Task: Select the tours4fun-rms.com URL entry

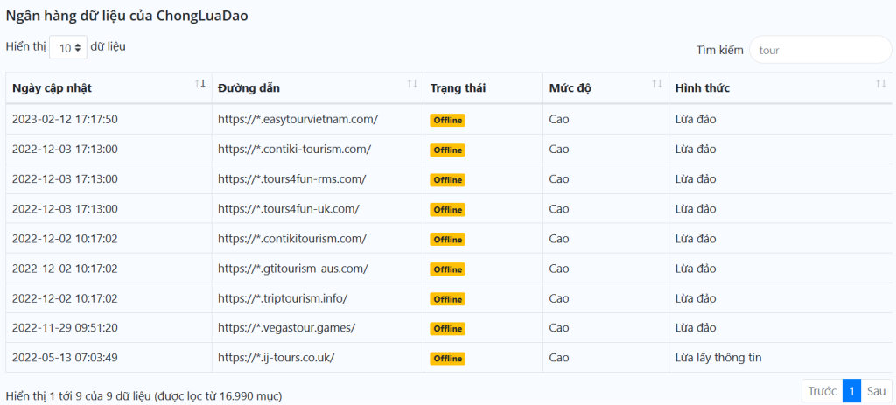Action: pos(291,178)
